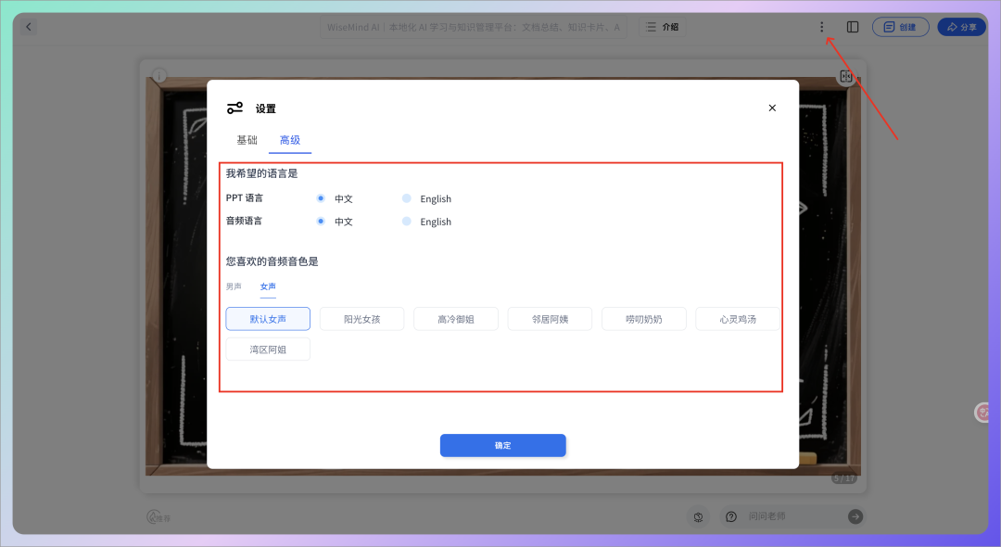Open the three-dot more options menu
The width and height of the screenshot is (1001, 547).
coord(821,27)
